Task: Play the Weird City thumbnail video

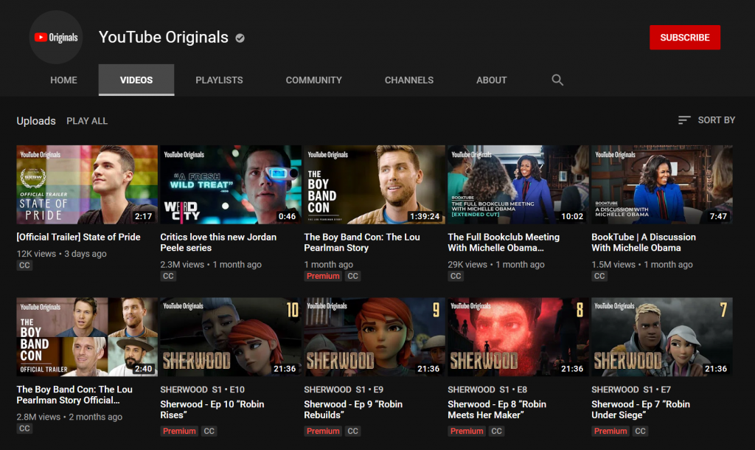Action: point(231,184)
